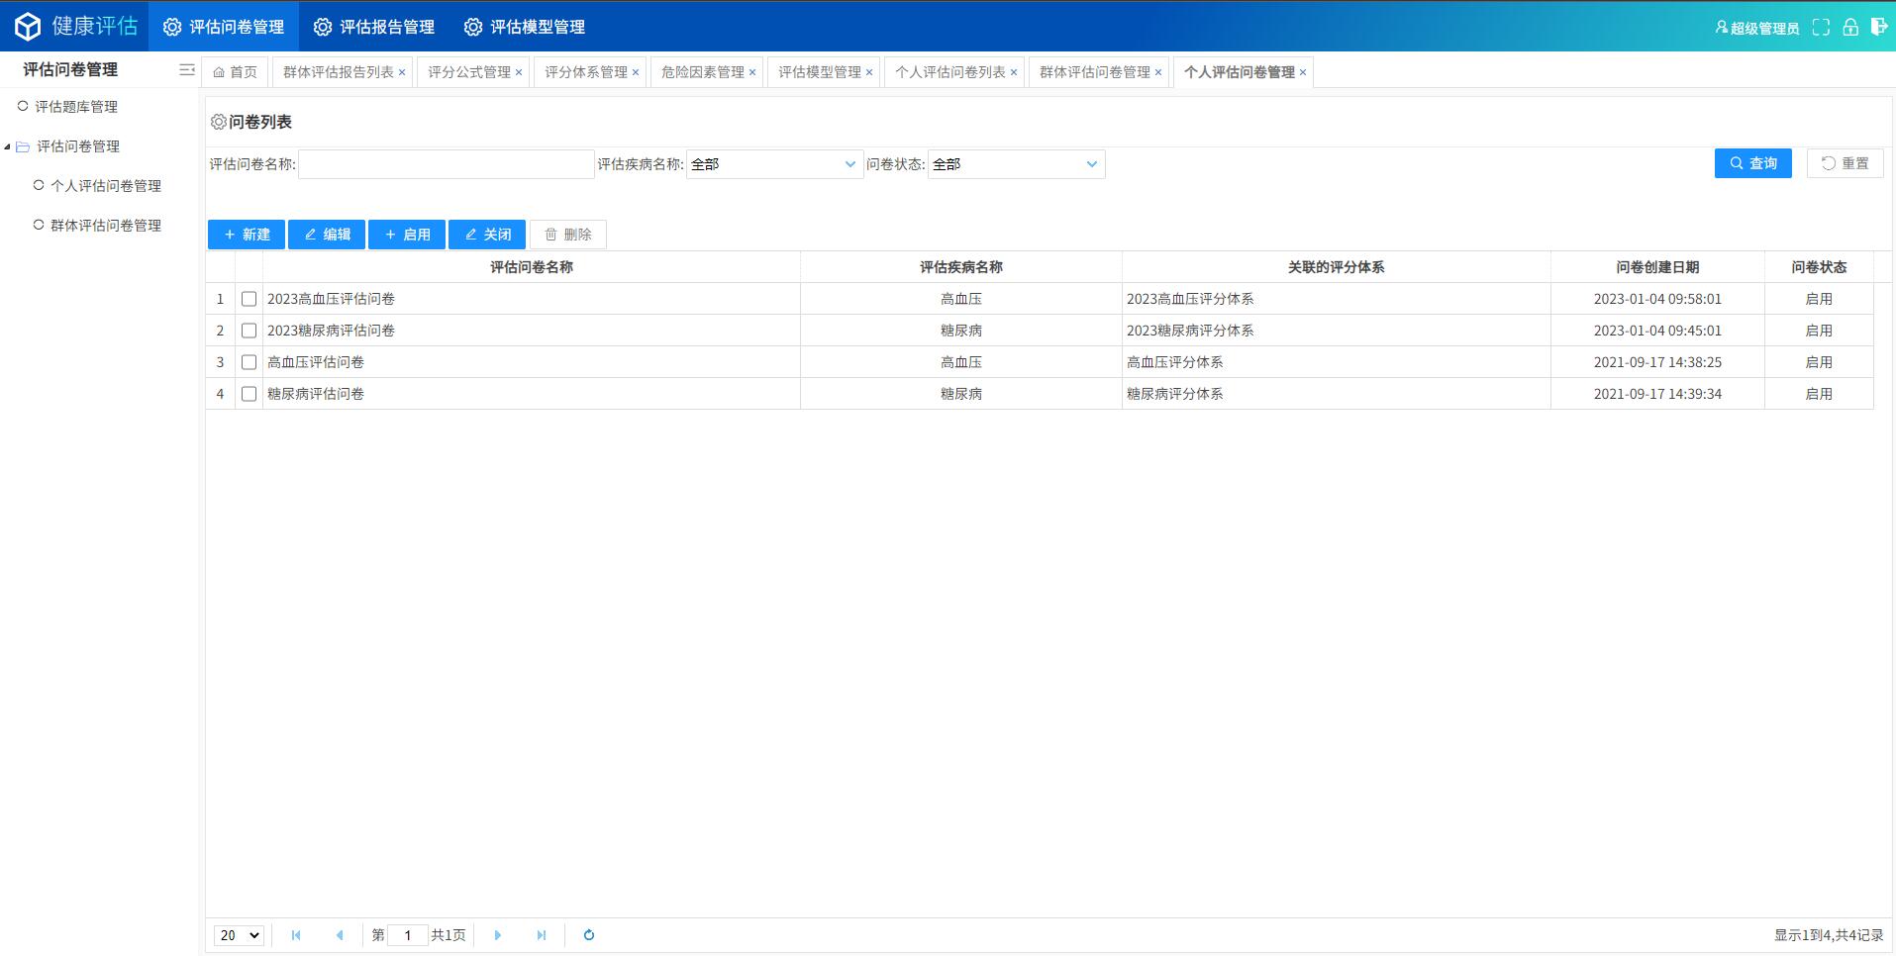Go to first page icon in pager

(296, 935)
